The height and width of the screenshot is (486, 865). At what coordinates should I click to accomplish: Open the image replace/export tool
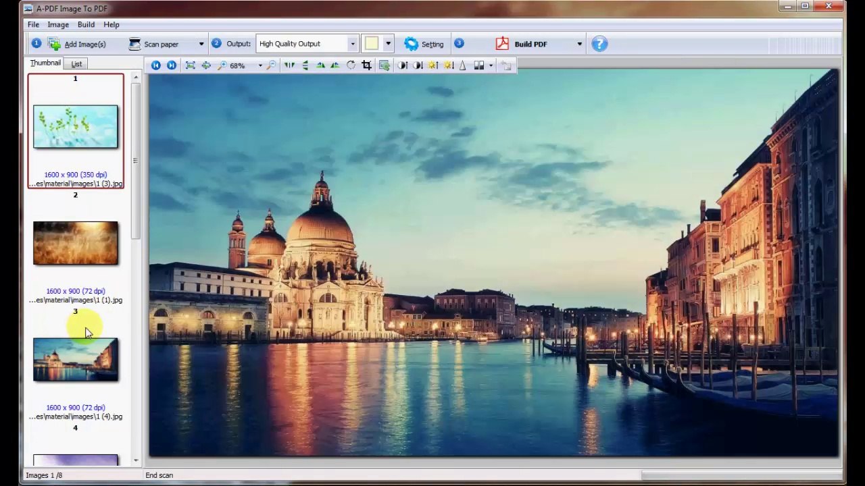384,65
